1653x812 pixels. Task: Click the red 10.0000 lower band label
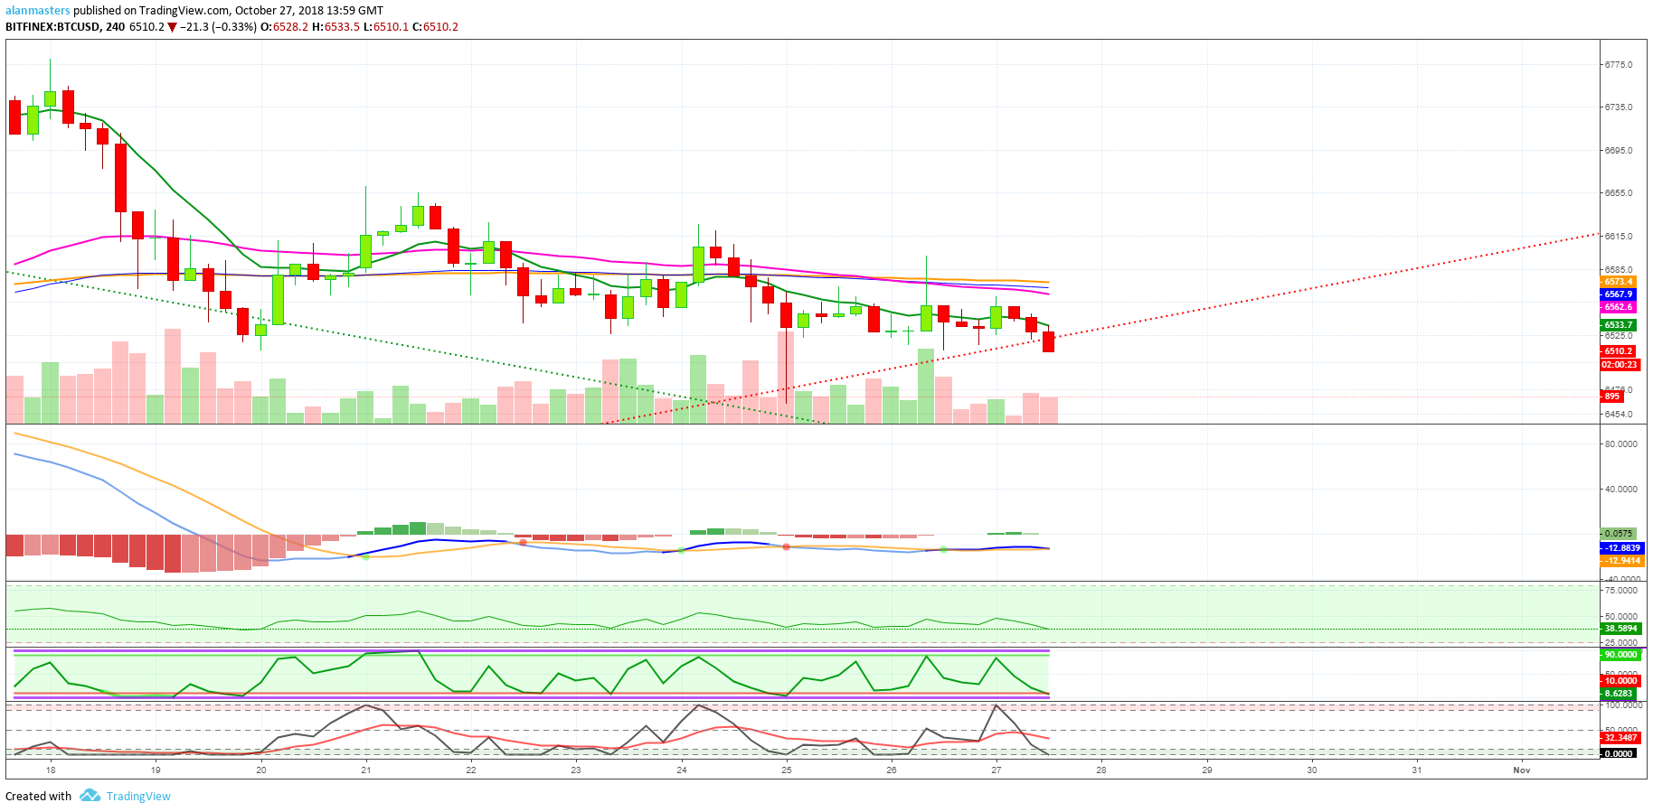(1620, 681)
